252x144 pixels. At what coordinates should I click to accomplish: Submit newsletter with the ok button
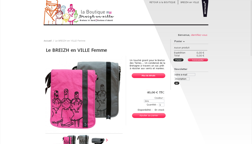coord(177,83)
